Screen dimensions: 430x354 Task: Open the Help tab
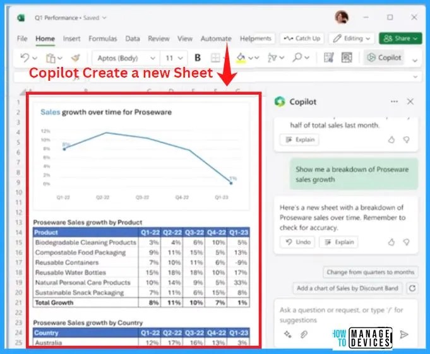click(x=246, y=38)
